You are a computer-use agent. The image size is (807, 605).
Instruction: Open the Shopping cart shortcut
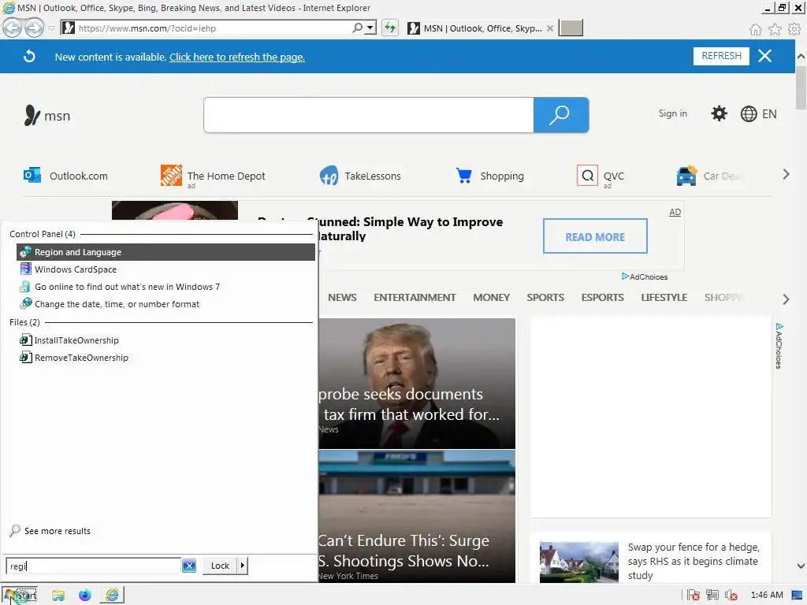(489, 176)
